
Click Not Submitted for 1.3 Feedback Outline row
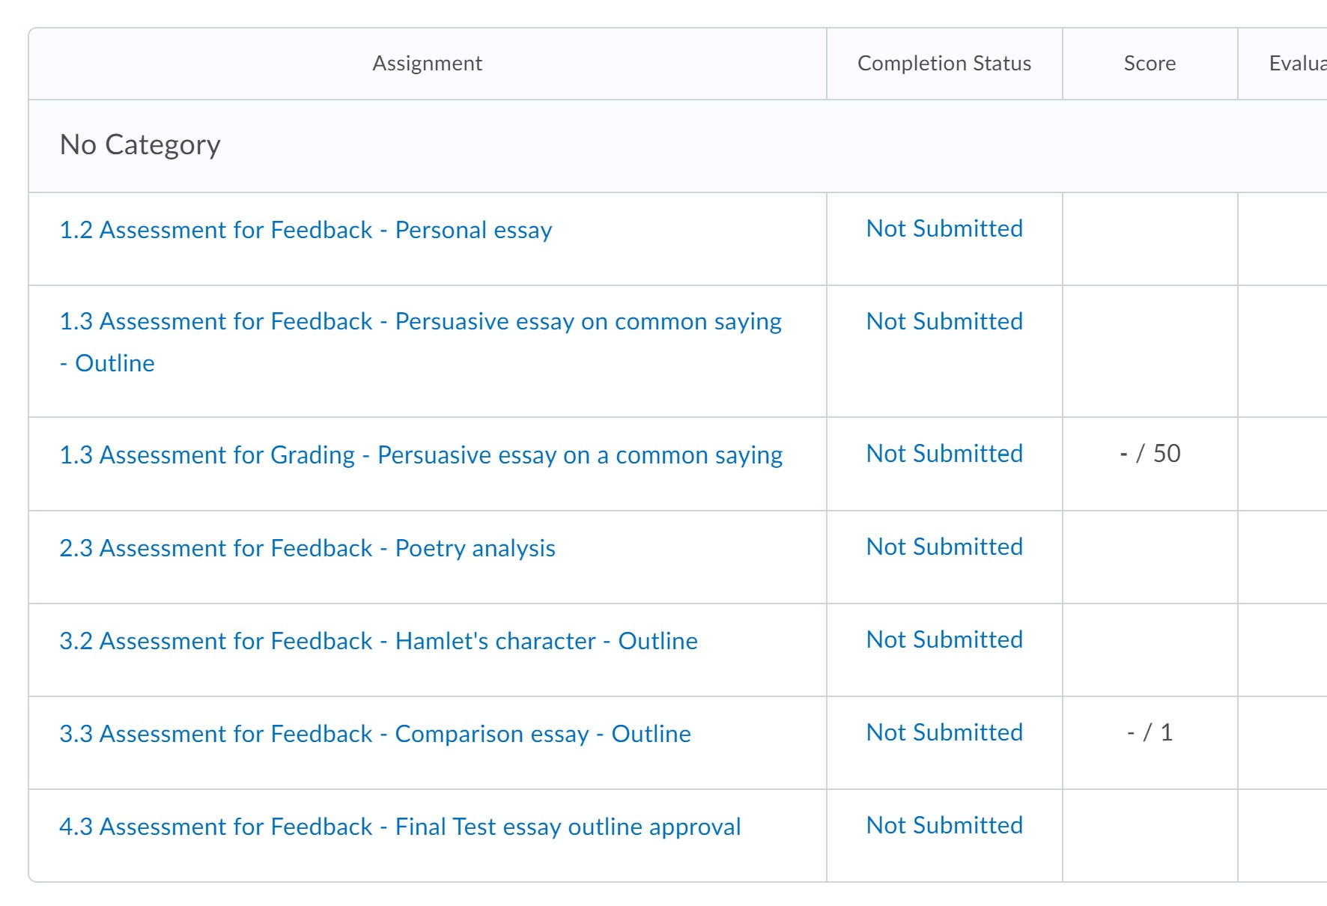(944, 321)
